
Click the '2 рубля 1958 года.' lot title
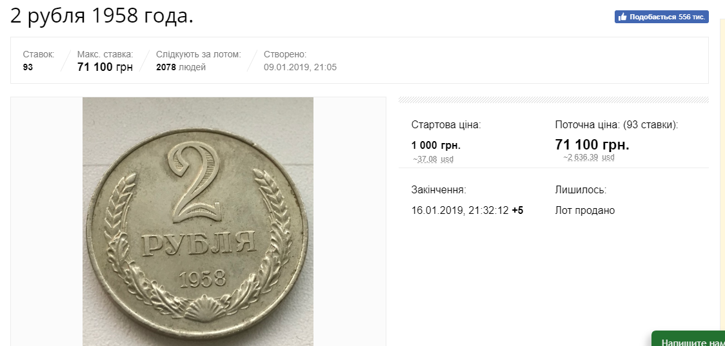(102, 17)
